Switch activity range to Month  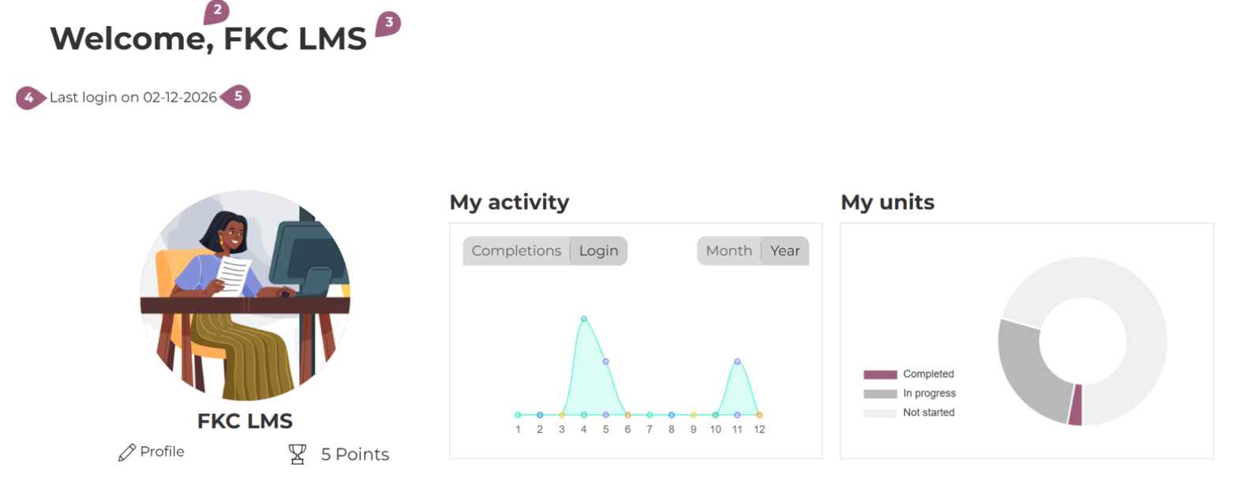coord(728,251)
